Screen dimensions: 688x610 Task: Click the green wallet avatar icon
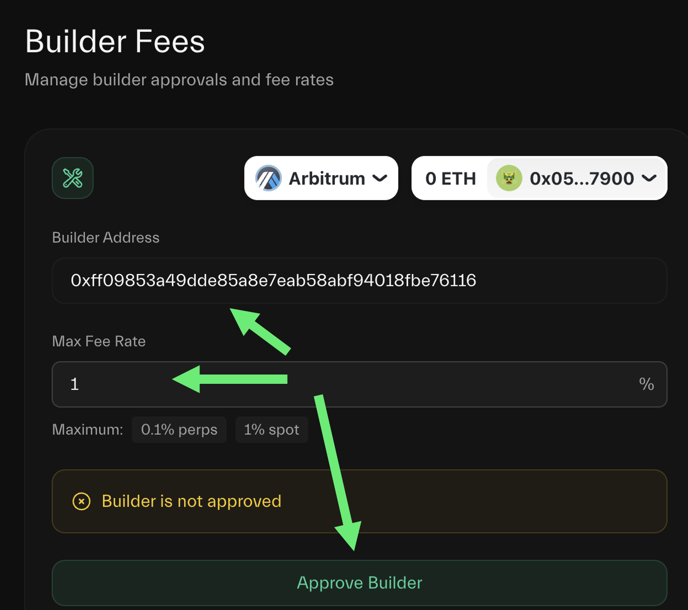pos(509,178)
